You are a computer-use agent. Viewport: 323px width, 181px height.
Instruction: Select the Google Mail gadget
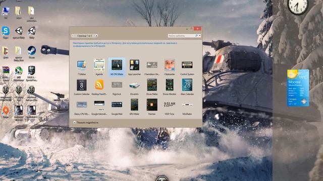[117, 107]
